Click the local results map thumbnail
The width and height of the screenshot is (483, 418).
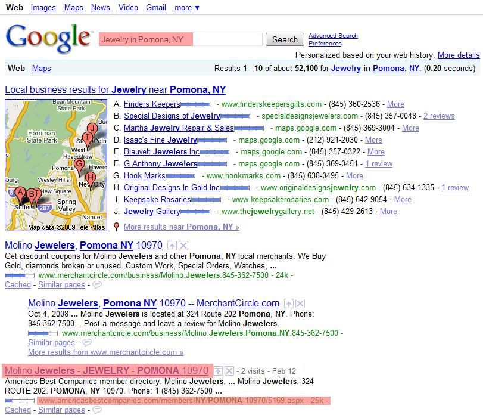pos(56,165)
